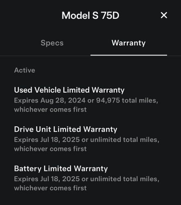Click the Active section label
Image resolution: width=181 pixels, height=205 pixels.
pyautogui.click(x=25, y=70)
